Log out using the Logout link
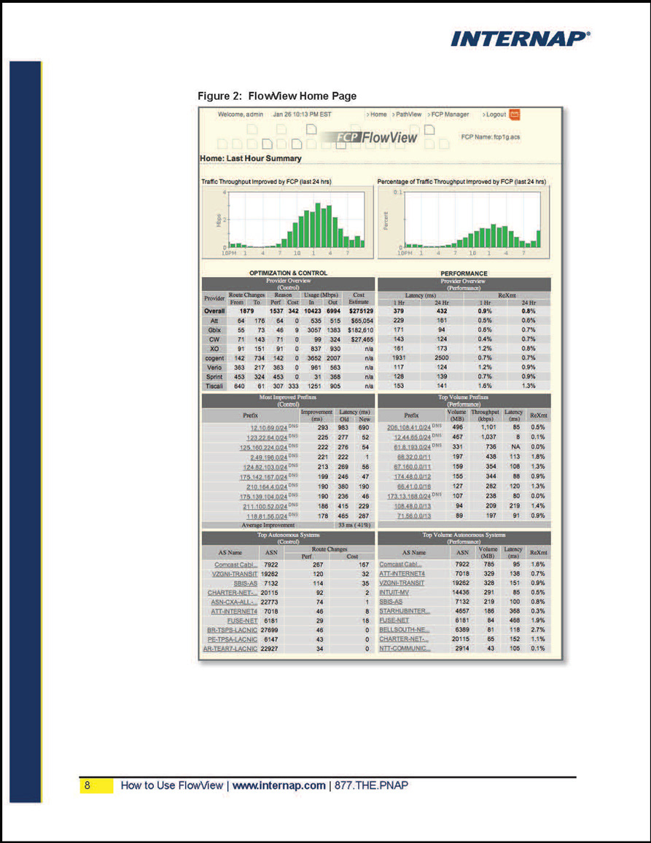This screenshot has height=843, width=651. (x=494, y=114)
